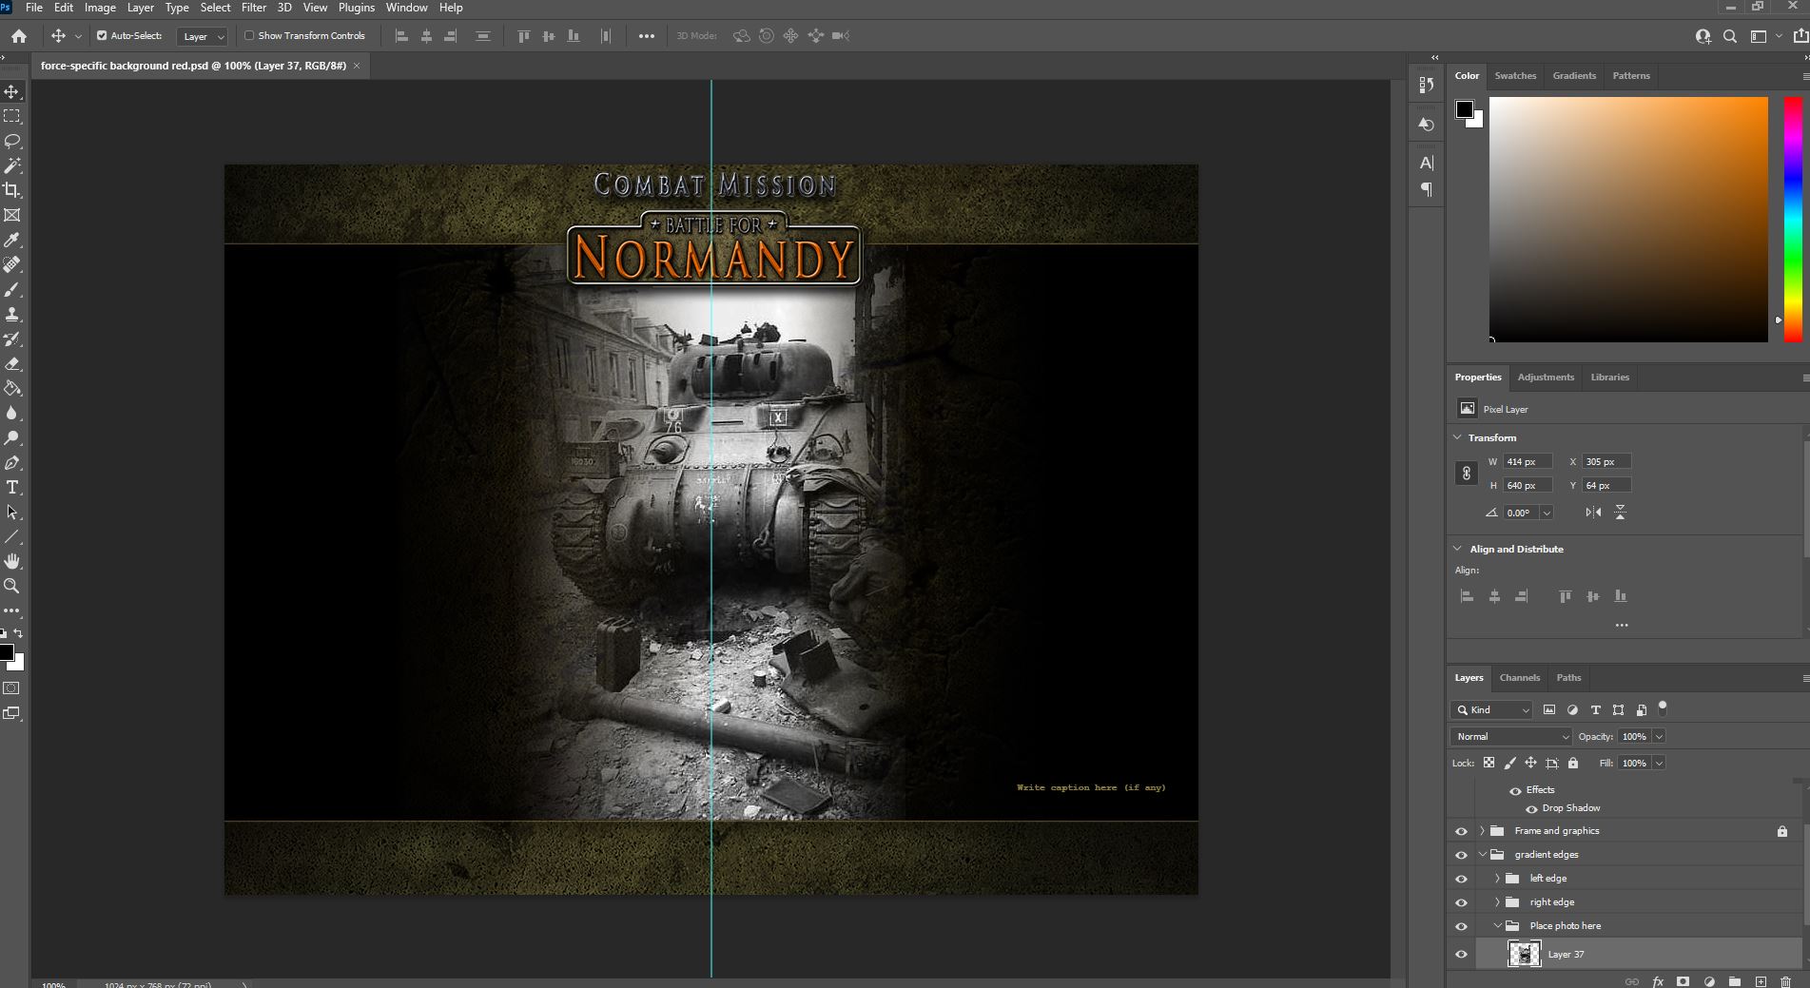Flip horizontal icon in Transform properties
The height and width of the screenshot is (988, 1810).
tap(1593, 513)
